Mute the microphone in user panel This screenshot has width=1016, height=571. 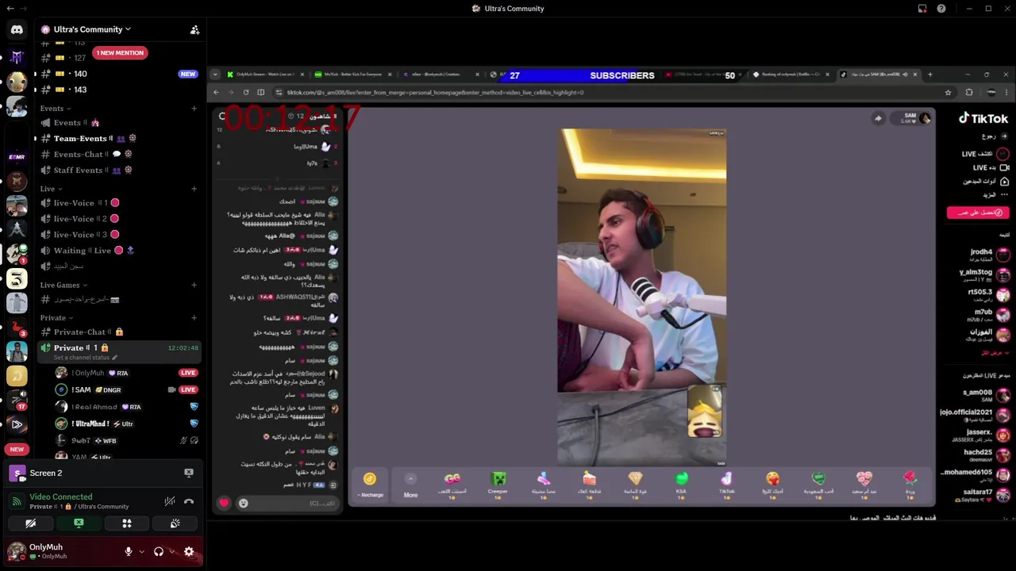pos(129,552)
